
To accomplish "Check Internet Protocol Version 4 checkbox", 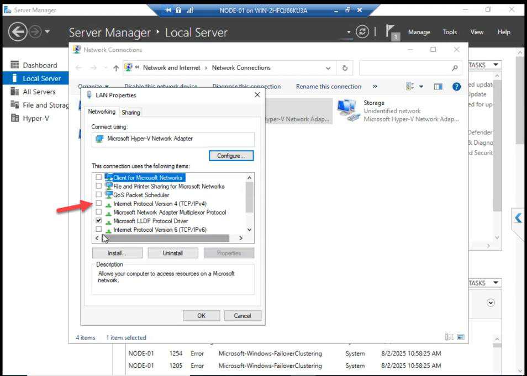I will point(98,203).
